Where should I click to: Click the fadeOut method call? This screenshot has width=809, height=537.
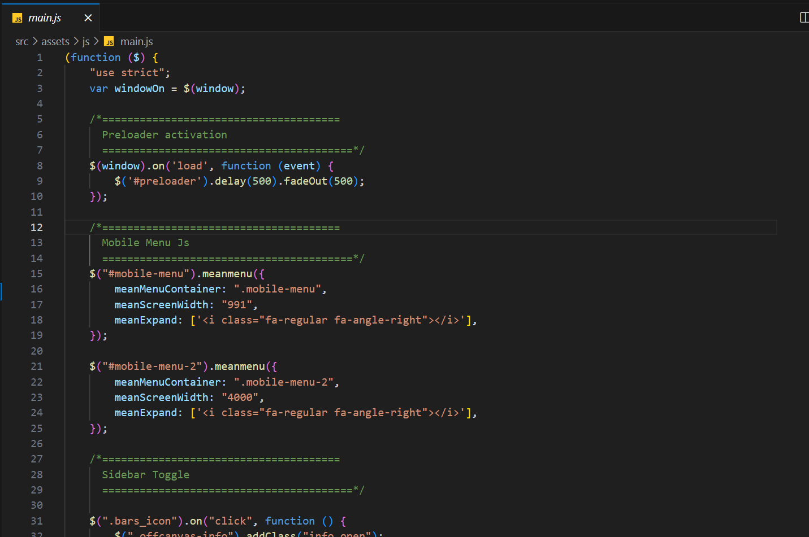point(305,181)
